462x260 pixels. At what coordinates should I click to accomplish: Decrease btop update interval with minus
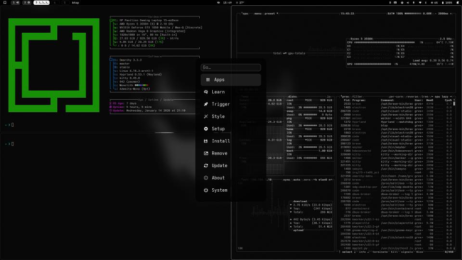coord(436,13)
